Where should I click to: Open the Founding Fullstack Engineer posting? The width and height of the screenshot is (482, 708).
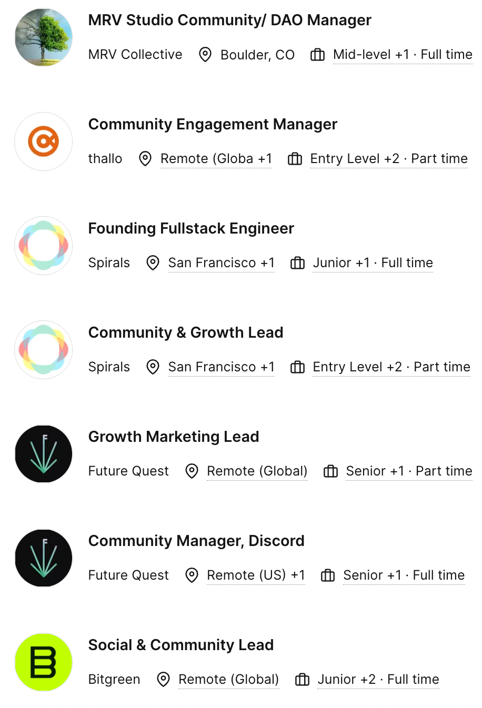(x=191, y=229)
